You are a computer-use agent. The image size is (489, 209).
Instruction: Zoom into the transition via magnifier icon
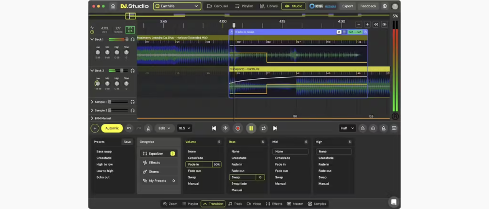click(x=365, y=32)
